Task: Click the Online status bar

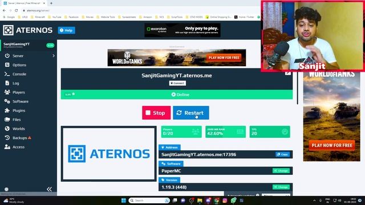Action: coord(177,95)
